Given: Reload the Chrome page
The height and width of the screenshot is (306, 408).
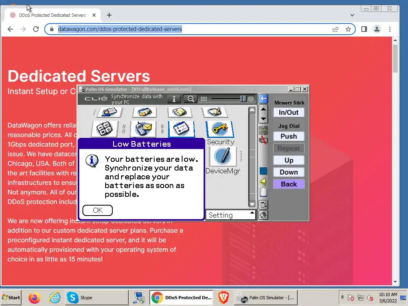Looking at the screenshot, I should click(36, 29).
